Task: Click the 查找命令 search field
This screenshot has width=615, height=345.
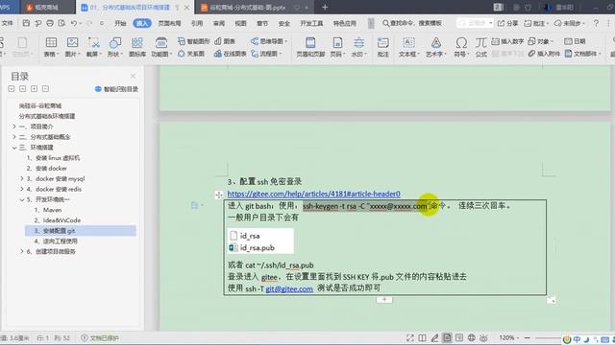Action: pyautogui.click(x=412, y=23)
